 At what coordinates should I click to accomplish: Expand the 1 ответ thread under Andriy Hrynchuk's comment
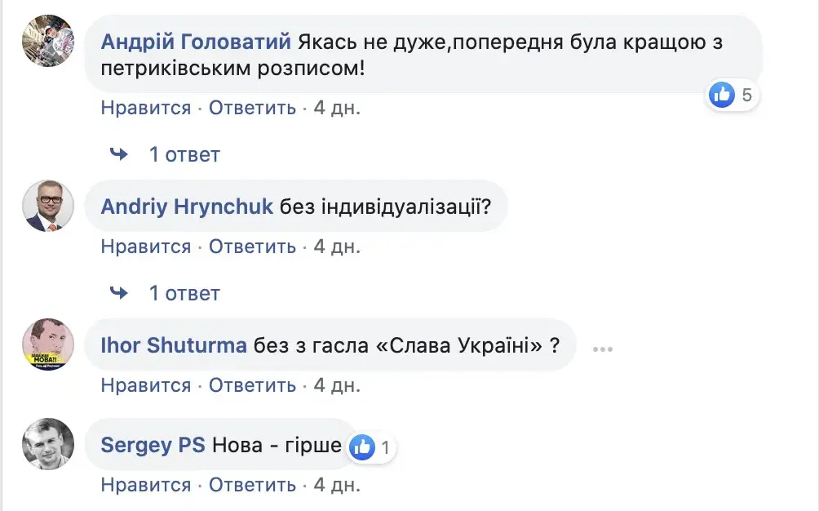click(x=184, y=293)
